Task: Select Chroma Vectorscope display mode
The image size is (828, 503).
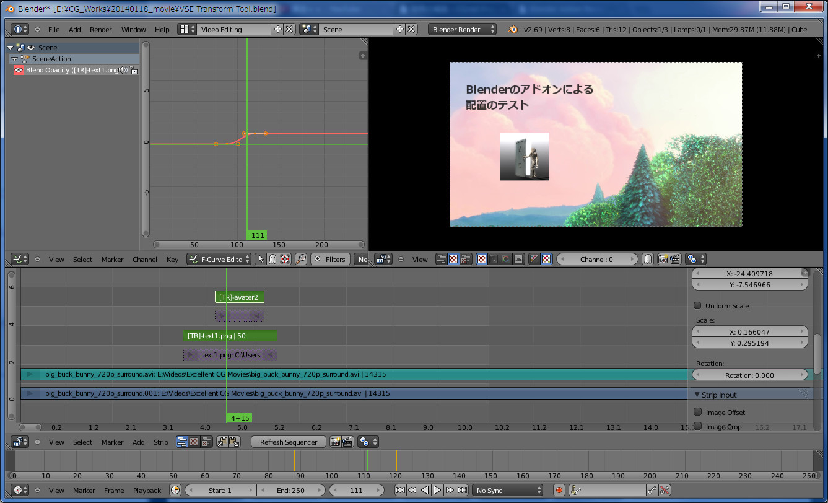Action: [506, 260]
